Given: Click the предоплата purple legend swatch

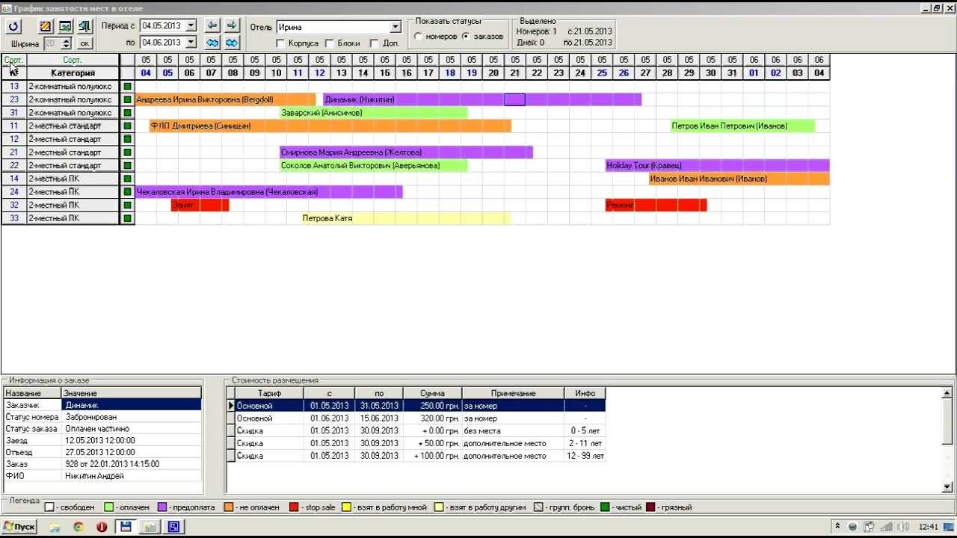Looking at the screenshot, I should [x=162, y=507].
